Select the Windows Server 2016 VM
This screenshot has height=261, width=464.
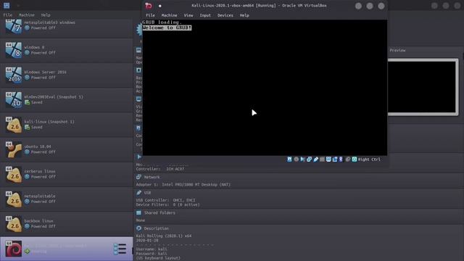pos(67,75)
